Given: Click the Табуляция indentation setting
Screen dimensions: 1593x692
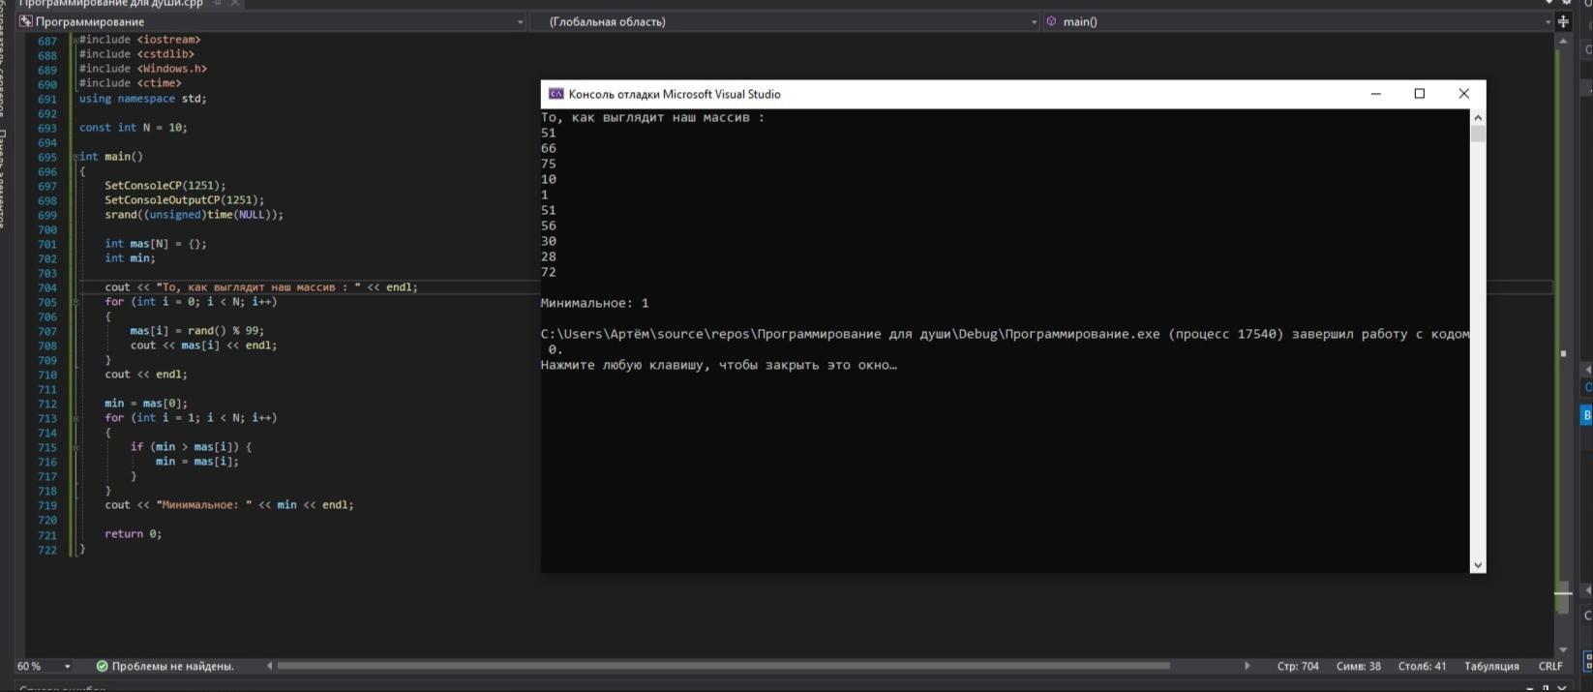Looking at the screenshot, I should pyautogui.click(x=1491, y=666).
